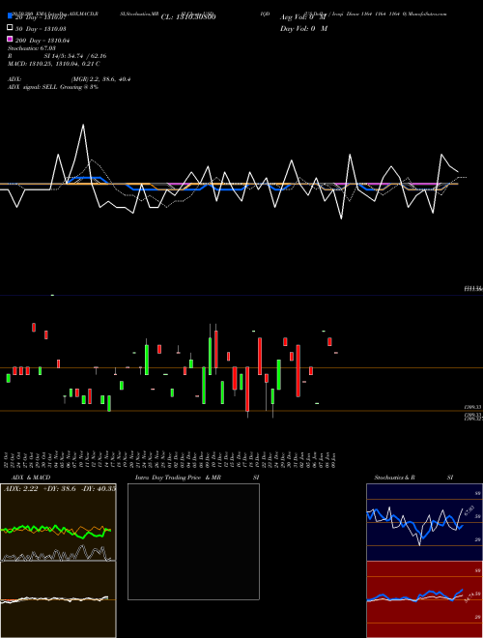Click the 67.03 stochastic value label
The image size is (483, 638).
click(x=469, y=509)
